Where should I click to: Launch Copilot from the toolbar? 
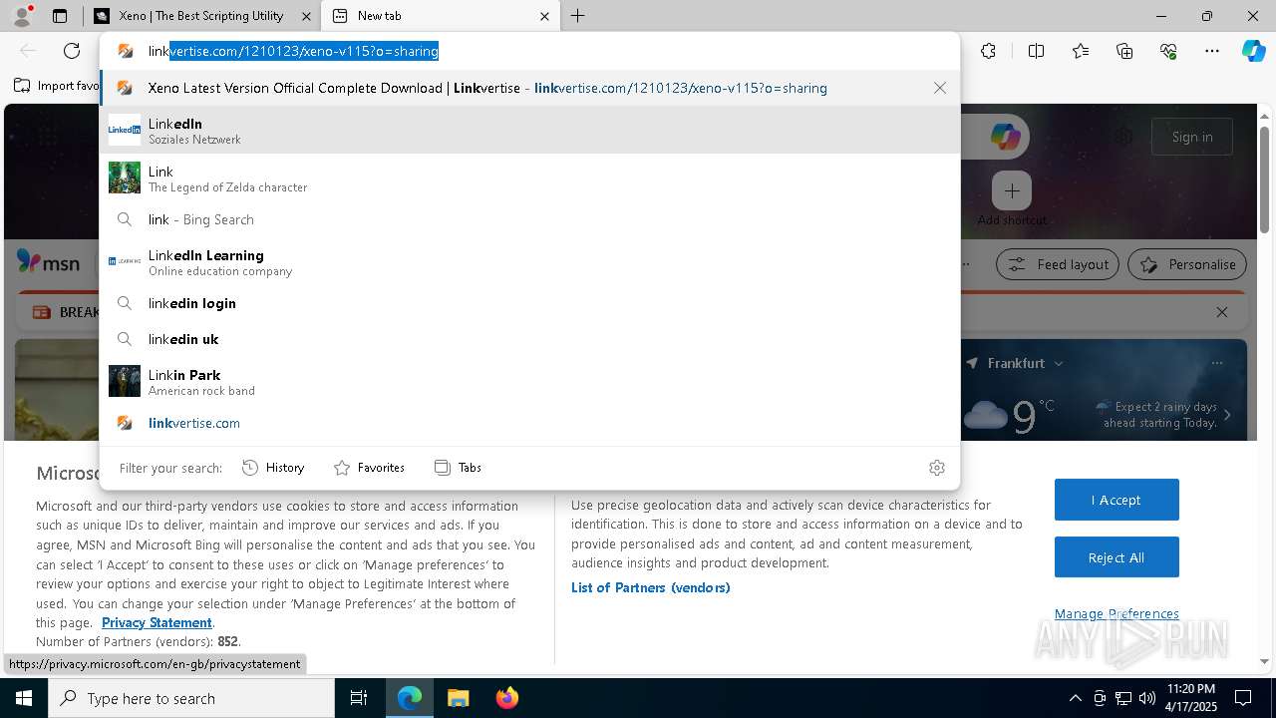pos(1253,51)
